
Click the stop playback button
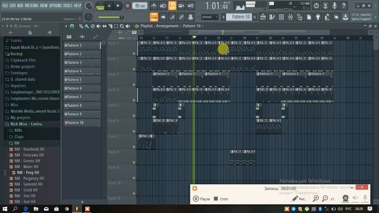(118, 6)
